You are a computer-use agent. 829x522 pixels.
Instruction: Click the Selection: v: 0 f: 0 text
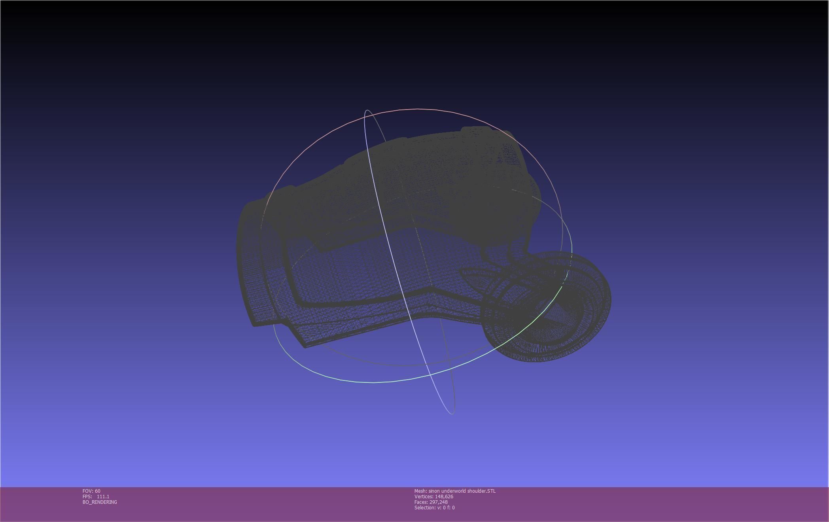point(434,508)
